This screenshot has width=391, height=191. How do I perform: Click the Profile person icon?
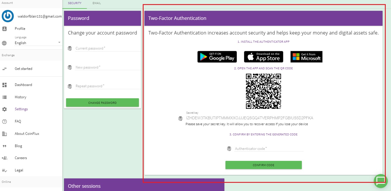pyautogui.click(x=4, y=29)
